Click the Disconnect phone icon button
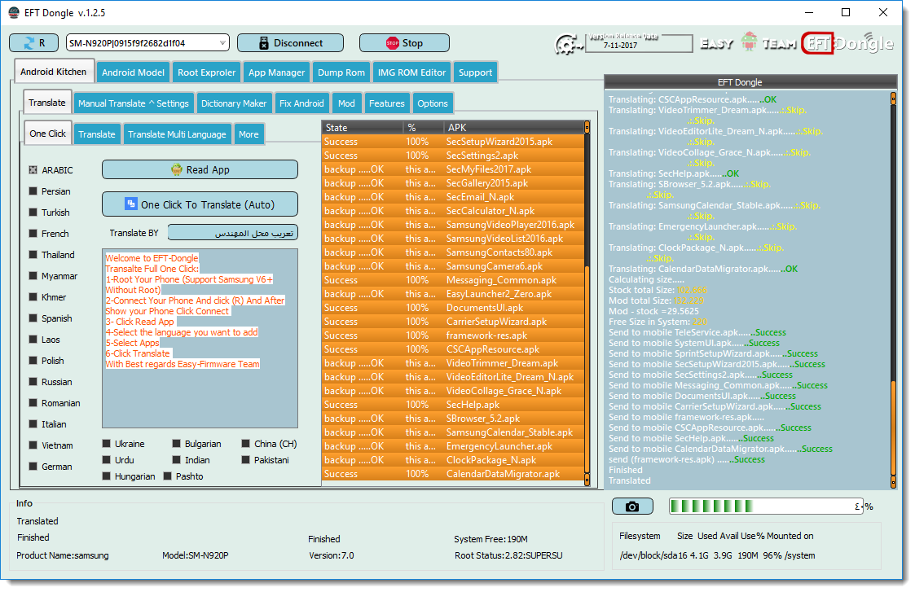This screenshot has height=592, width=915. point(290,43)
